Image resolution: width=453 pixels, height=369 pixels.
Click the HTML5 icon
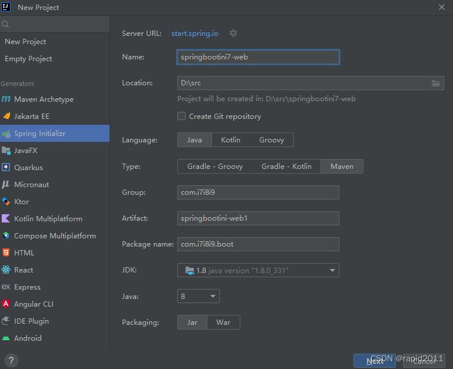(x=6, y=252)
